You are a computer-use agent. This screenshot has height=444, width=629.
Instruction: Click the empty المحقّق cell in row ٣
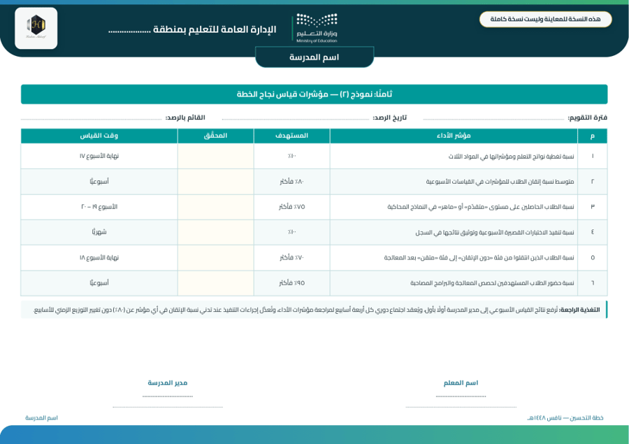pyautogui.click(x=215, y=207)
